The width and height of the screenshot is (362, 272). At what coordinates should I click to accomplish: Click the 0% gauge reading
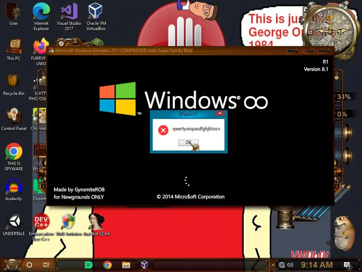(342, 114)
